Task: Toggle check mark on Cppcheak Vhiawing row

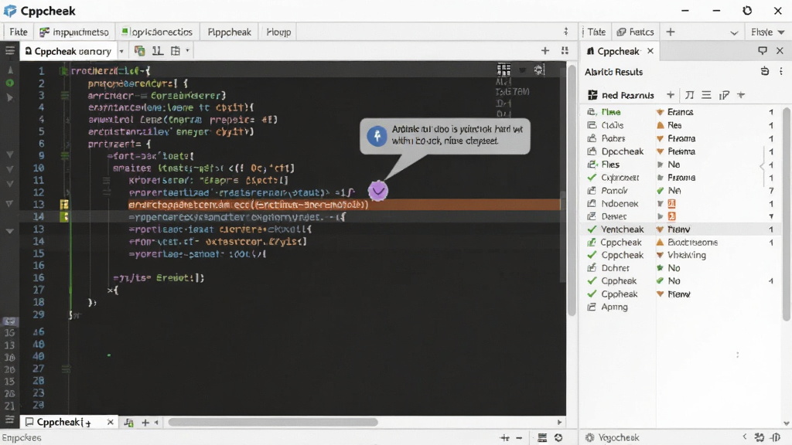Action: (592, 255)
